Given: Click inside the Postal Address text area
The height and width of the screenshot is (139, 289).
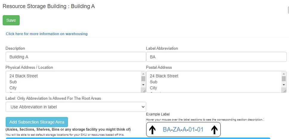Looking at the screenshot, I should pyautogui.click(x=213, y=82).
